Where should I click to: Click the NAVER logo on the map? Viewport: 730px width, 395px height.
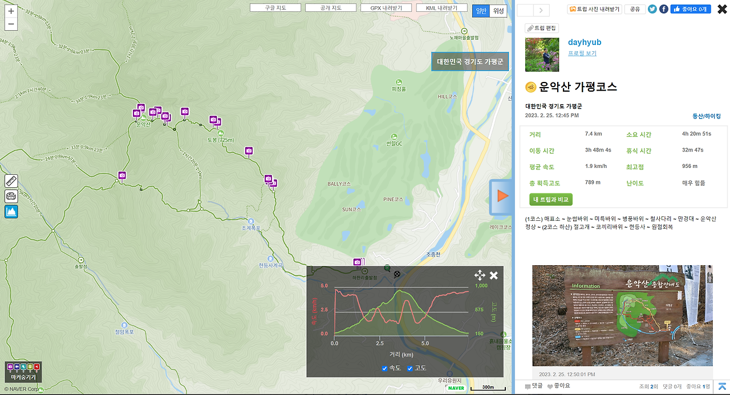456,388
